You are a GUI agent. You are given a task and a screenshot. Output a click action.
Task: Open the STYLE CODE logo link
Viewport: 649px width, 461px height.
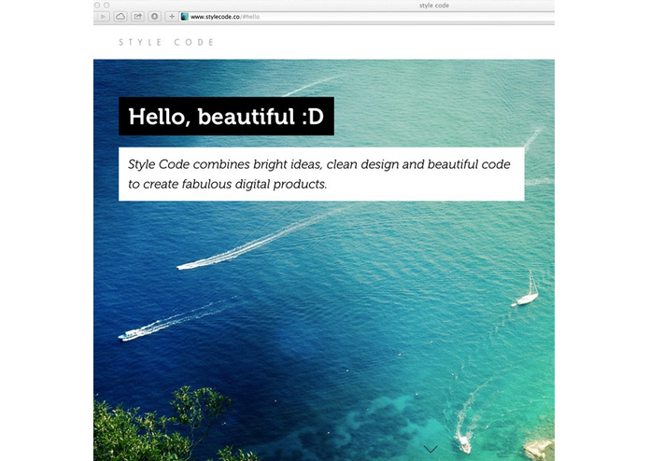[x=166, y=42]
